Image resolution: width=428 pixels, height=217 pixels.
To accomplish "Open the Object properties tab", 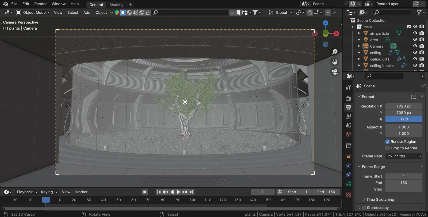I will pos(348,157).
